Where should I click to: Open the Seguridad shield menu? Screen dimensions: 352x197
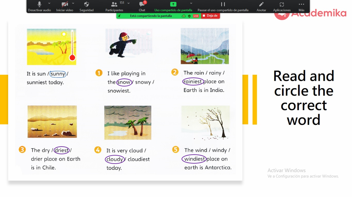coord(86,6)
